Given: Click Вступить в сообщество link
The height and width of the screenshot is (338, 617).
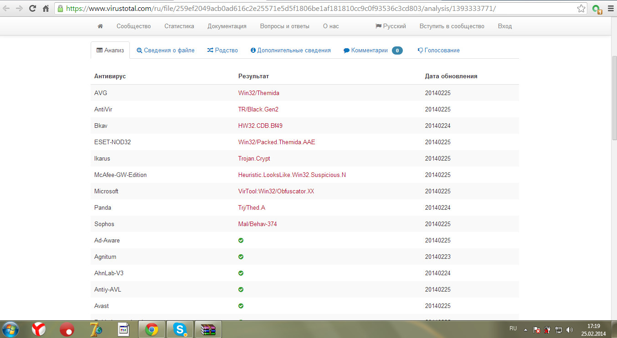Looking at the screenshot, I should pyautogui.click(x=452, y=26).
